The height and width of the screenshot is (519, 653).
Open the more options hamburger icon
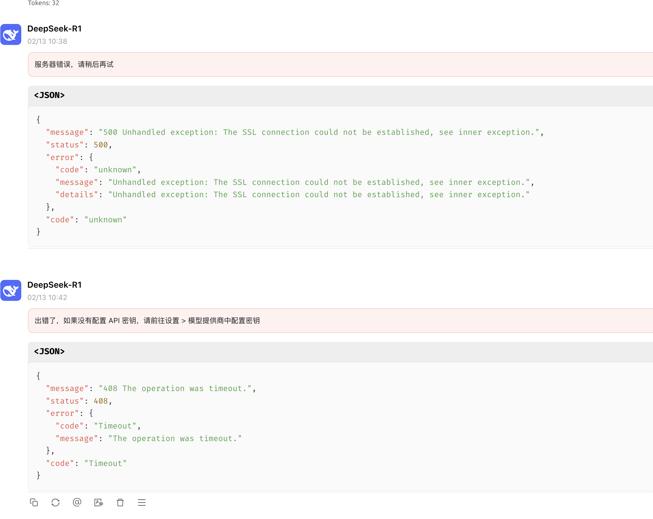pyautogui.click(x=142, y=502)
